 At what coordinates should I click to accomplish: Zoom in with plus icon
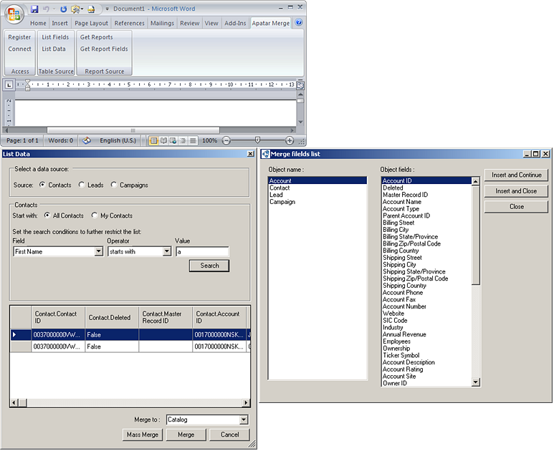(x=290, y=140)
